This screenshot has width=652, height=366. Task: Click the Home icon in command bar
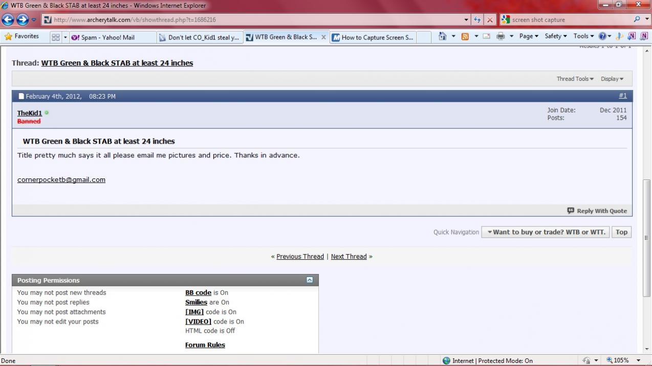pos(443,36)
